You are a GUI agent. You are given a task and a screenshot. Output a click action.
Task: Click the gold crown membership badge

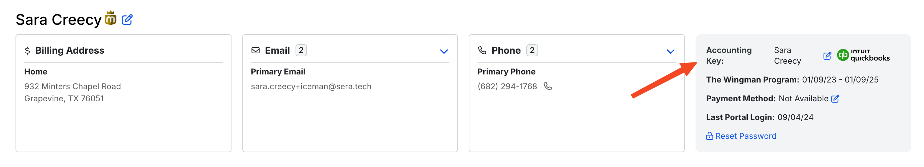111,18
